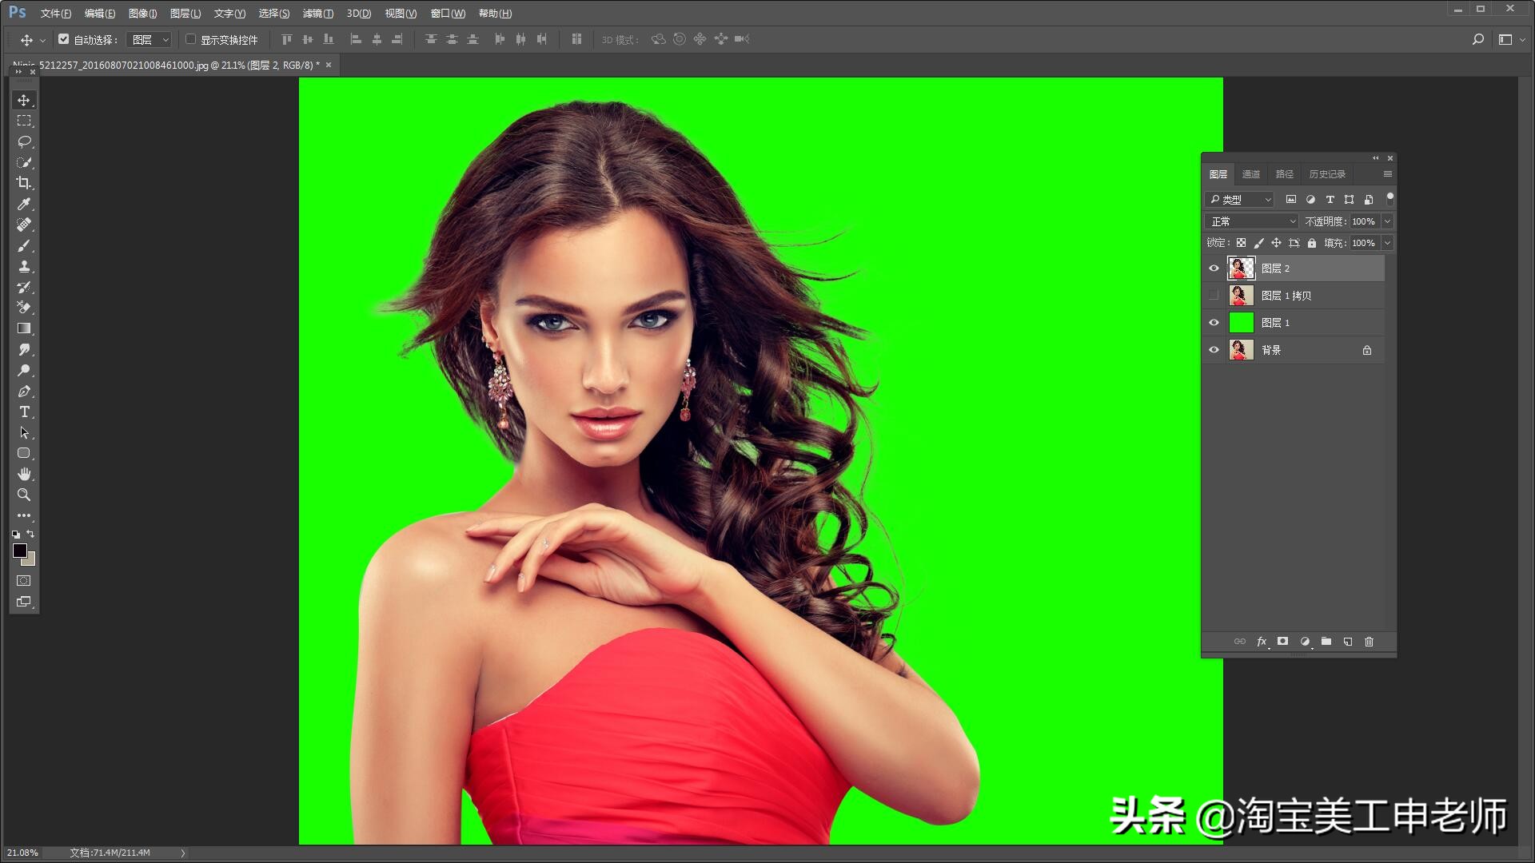Viewport: 1535px width, 863px height.
Task: Uncheck the 自动选择 checkbox
Action: [64, 39]
